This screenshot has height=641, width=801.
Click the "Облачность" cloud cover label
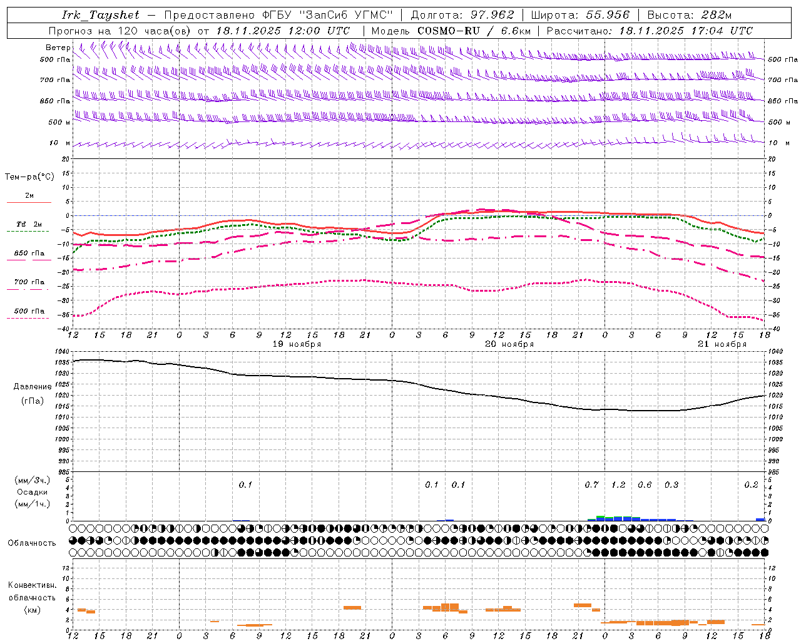click(32, 543)
